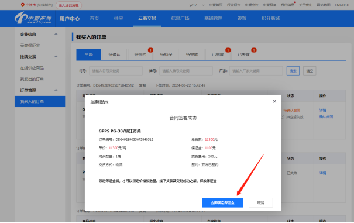
Task: Switch to the 待签约 orders tab
Action: 140,54
